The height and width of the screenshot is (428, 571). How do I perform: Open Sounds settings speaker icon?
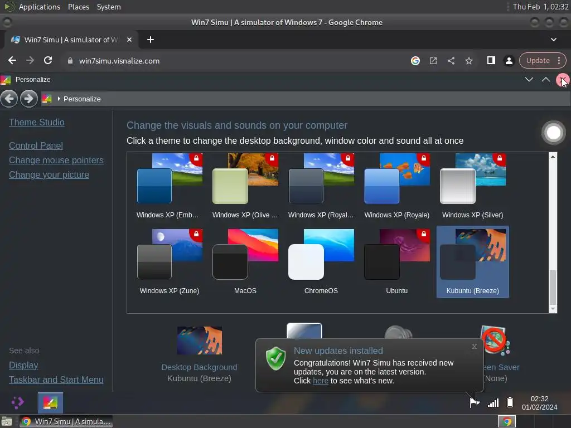click(398, 332)
